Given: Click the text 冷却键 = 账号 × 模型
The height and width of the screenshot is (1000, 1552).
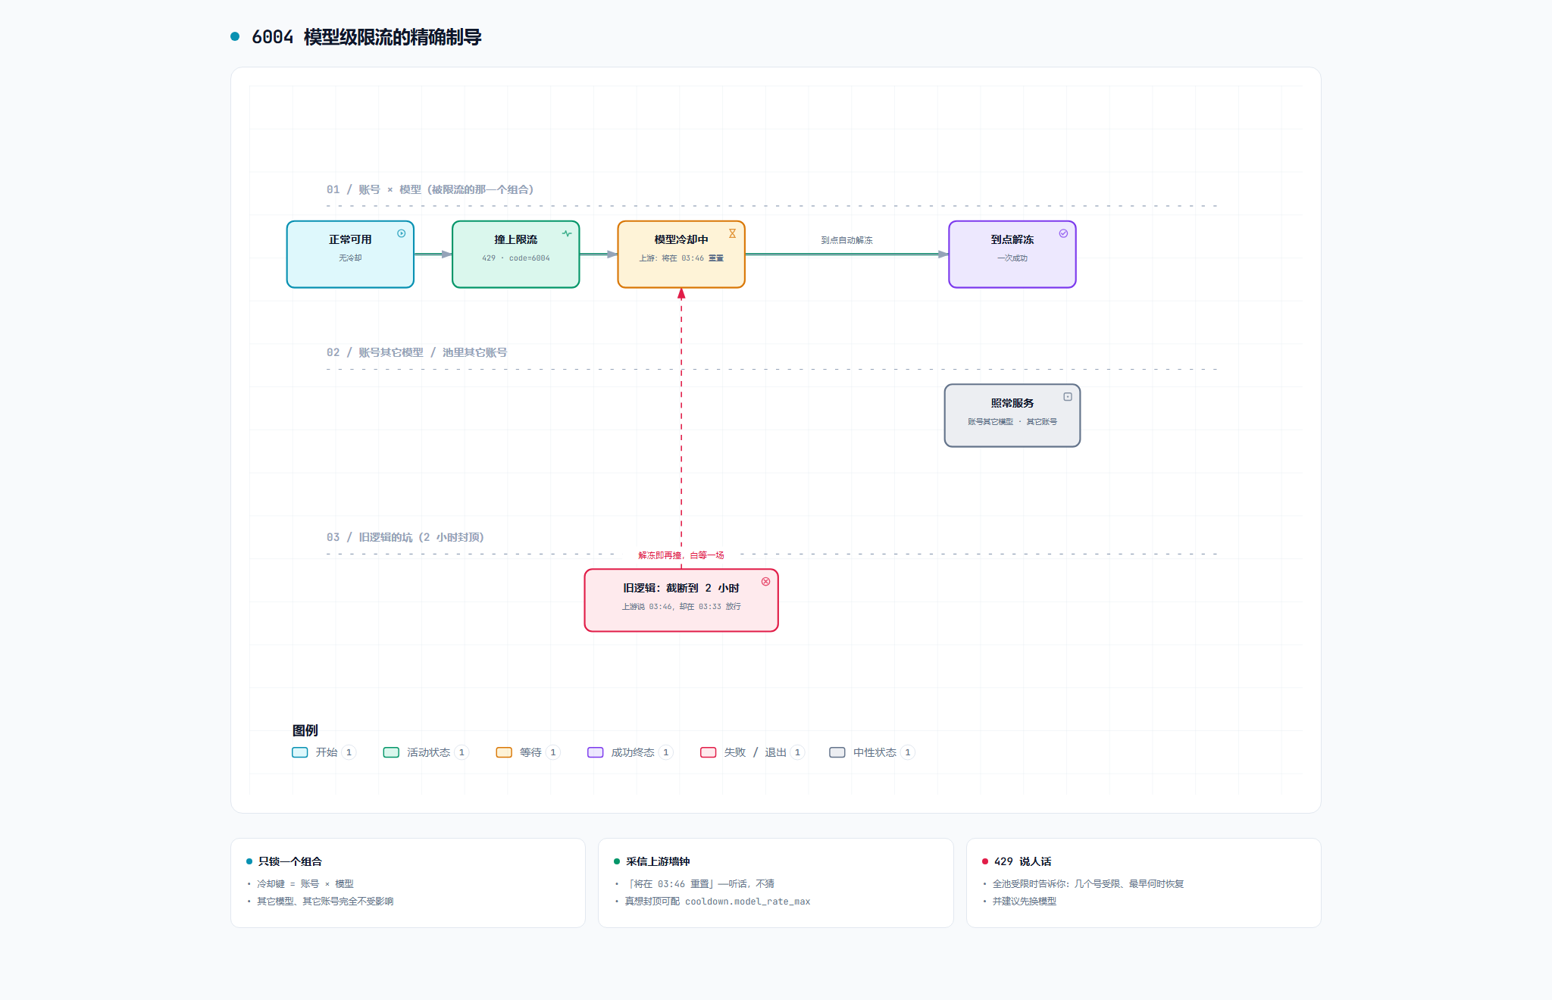Looking at the screenshot, I should pos(305,883).
